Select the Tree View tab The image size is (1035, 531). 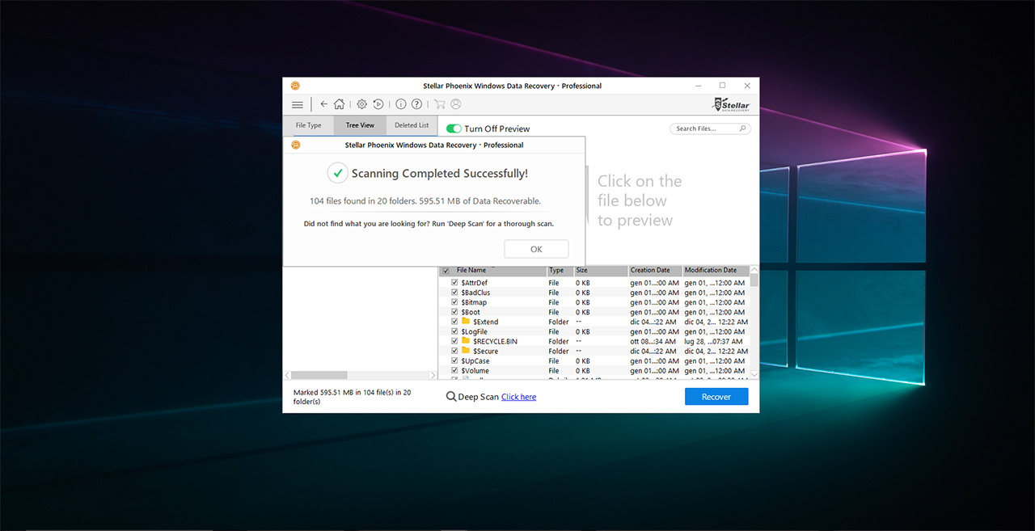(360, 125)
